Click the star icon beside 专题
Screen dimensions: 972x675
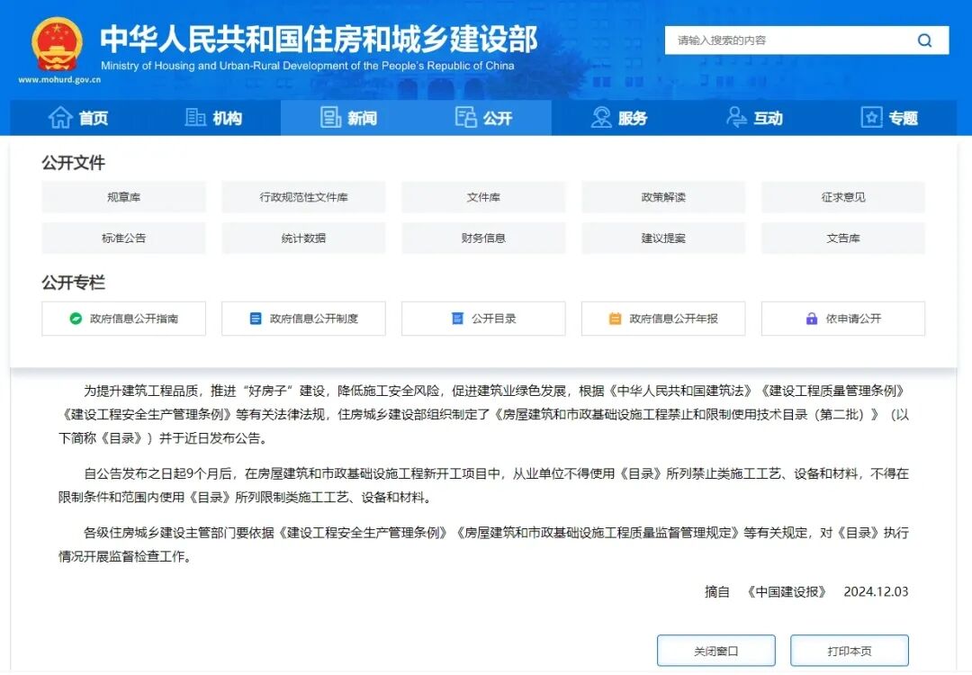click(x=871, y=117)
